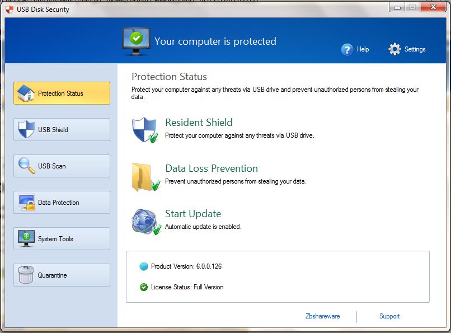
Task: Click the USB Disk Security title bar shield icon
Action: 10,10
